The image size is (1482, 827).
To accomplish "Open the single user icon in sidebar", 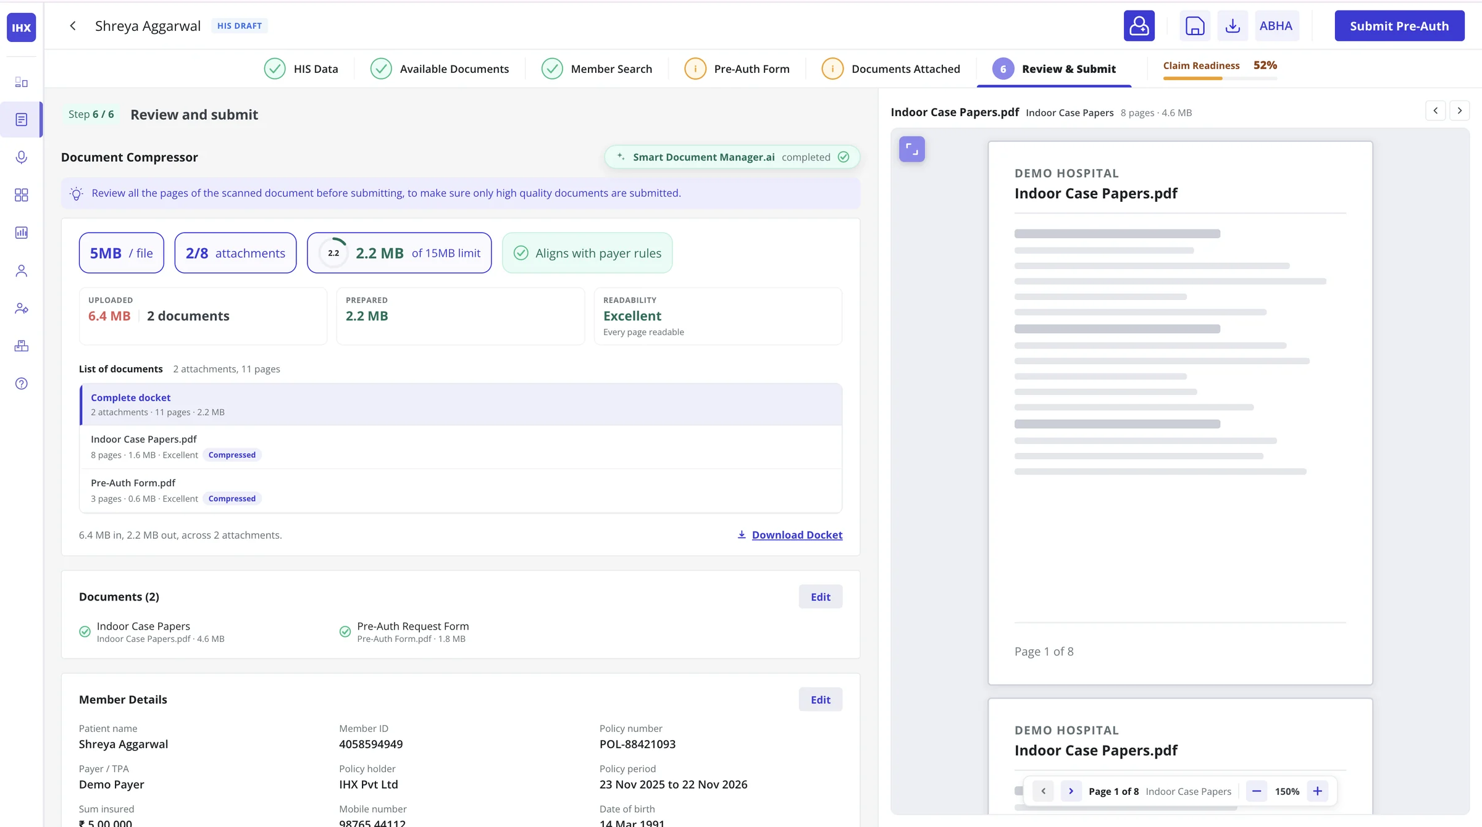I will tap(22, 271).
